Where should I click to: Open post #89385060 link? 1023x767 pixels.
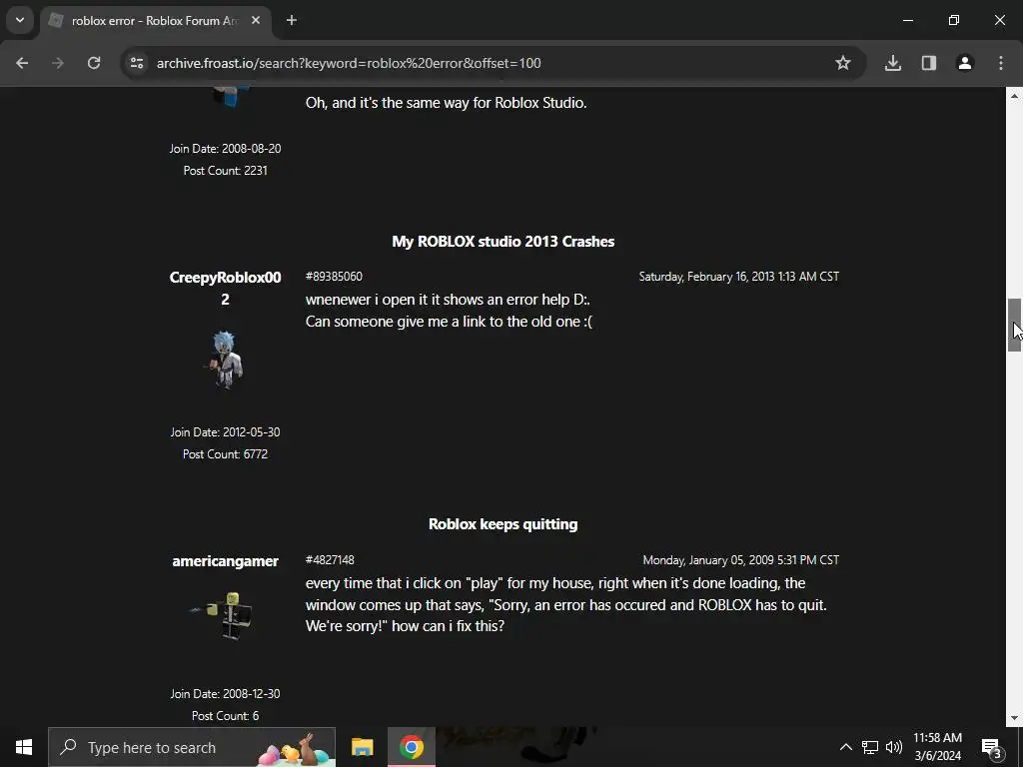[334, 277]
